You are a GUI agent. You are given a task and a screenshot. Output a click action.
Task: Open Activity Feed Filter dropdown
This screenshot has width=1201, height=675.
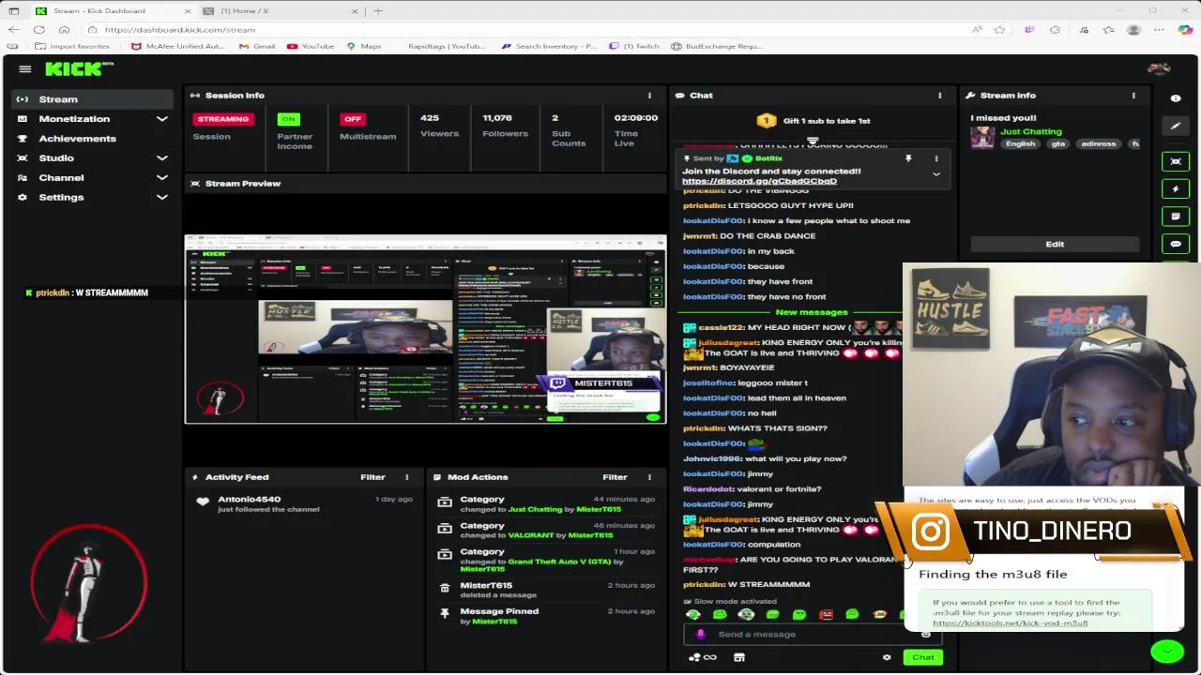click(372, 477)
